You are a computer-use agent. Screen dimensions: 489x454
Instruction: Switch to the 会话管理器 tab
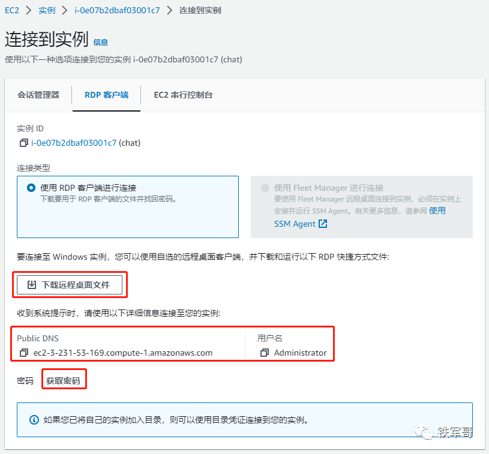(38, 95)
